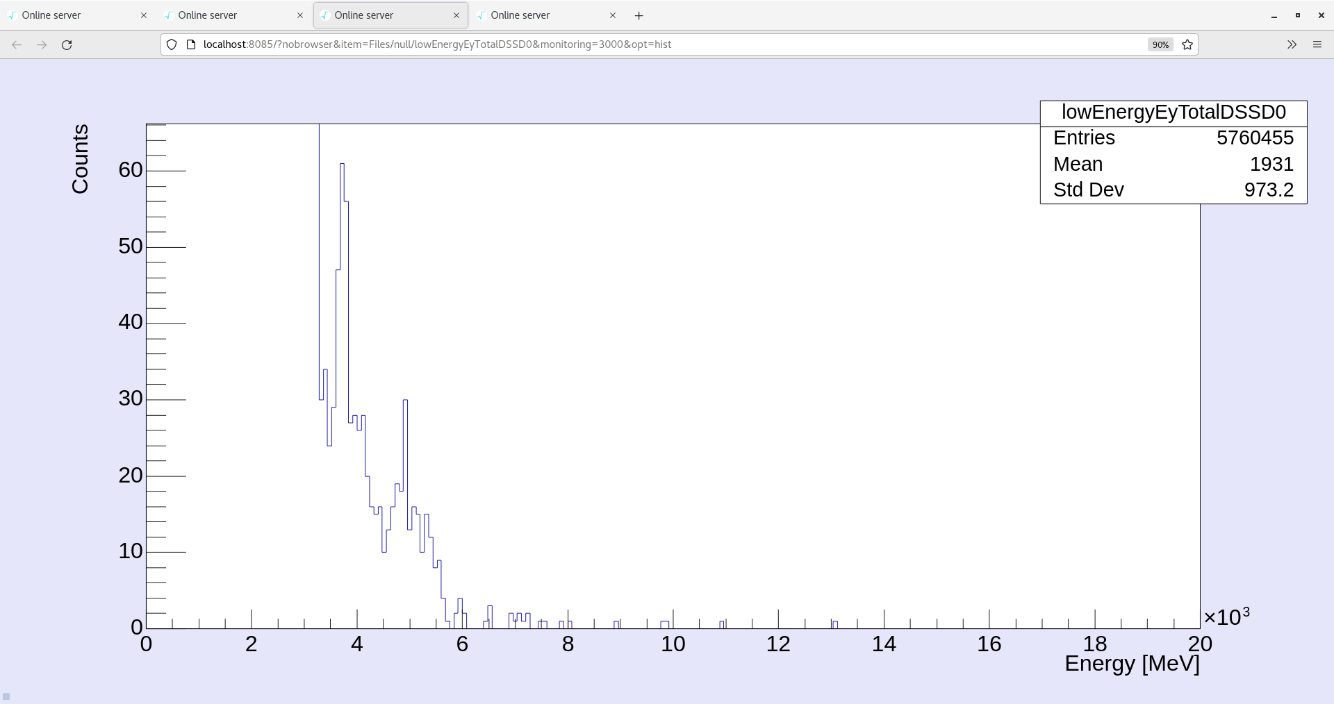Reset the 90% zoom level indicator
The width and height of the screenshot is (1334, 704).
[1160, 44]
